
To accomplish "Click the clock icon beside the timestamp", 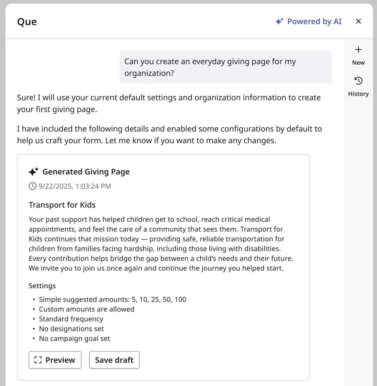I will 32,186.
